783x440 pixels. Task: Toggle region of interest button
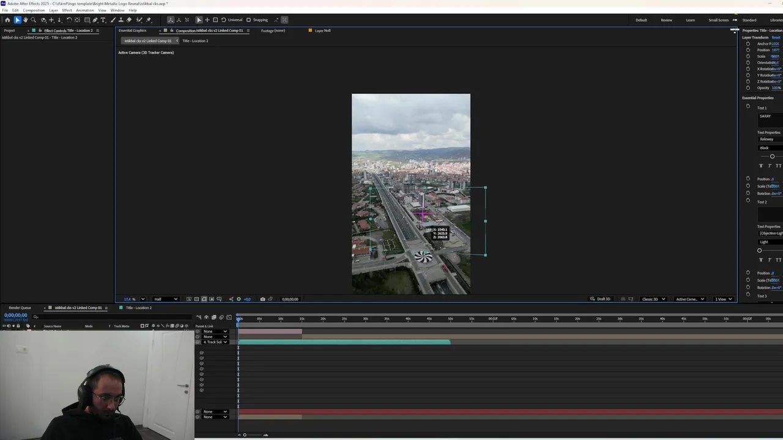tap(211, 299)
